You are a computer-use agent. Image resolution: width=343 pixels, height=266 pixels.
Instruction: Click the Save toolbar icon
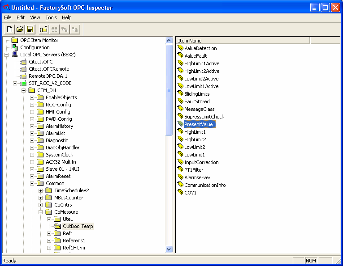(x=30, y=29)
